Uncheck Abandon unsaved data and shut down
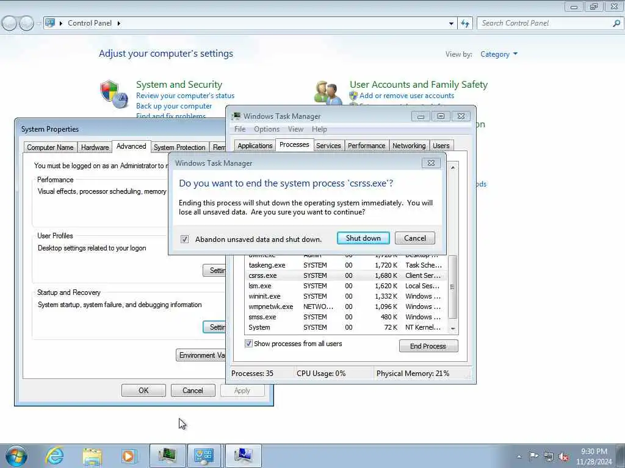The image size is (625, 468). pyautogui.click(x=184, y=239)
